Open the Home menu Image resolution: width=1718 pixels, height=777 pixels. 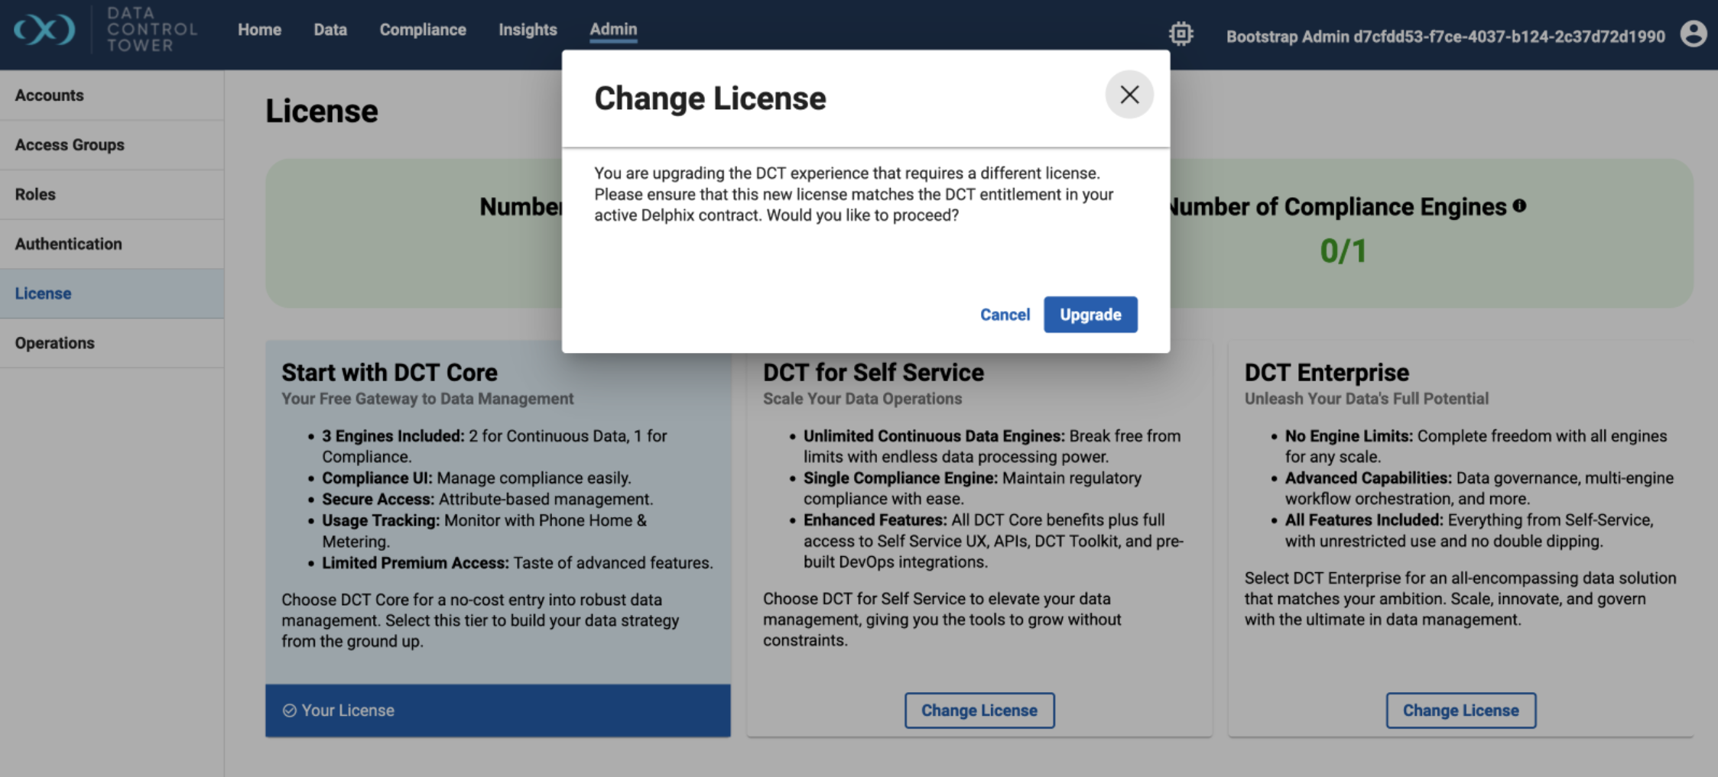(x=259, y=30)
